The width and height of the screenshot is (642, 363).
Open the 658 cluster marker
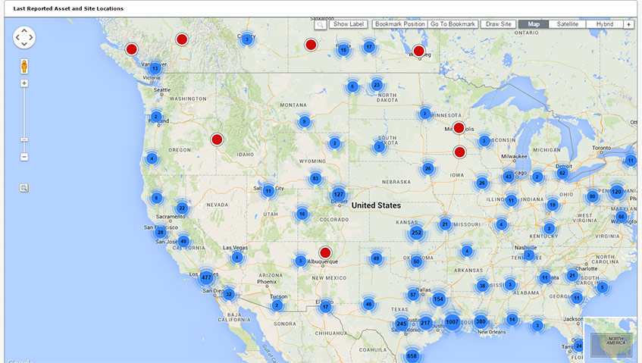(412, 355)
